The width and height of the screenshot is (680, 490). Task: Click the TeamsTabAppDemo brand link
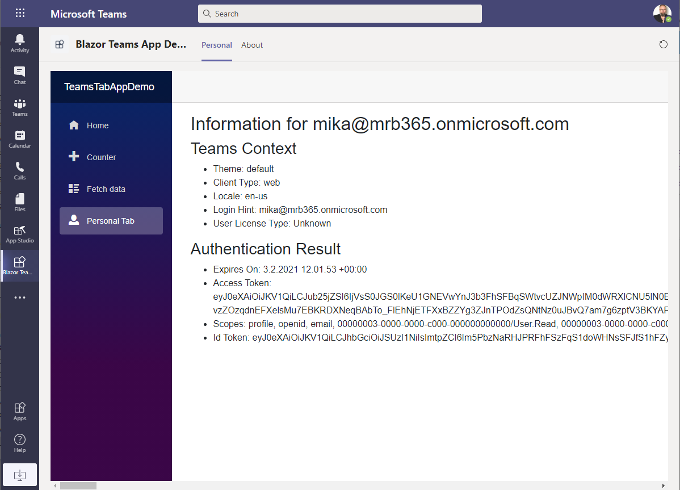tap(110, 87)
